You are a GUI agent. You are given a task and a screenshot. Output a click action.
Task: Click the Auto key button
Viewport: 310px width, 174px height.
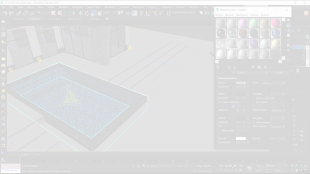point(259,166)
